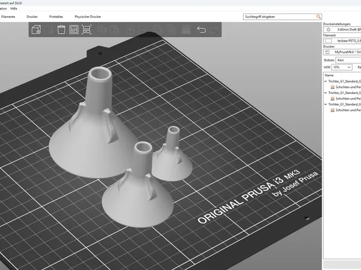The height and width of the screenshot is (270, 361).
Task: Click the Remove instance minus icon
Action: (143, 30)
